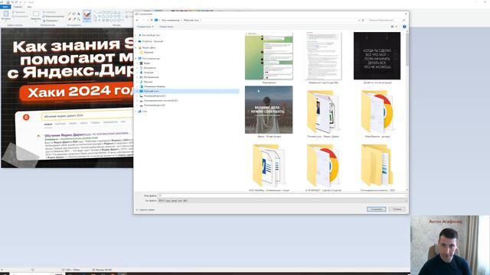This screenshot has height=275, width=490.
Task: Click Рабочий стол in the address breadcrumb
Action: tap(191, 20)
